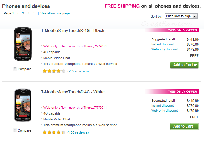
Task: Click web-only offer link for black myTouch
Action: tap(75, 46)
